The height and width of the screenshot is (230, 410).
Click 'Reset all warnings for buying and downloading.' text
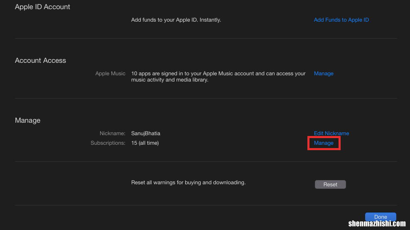[188, 182]
